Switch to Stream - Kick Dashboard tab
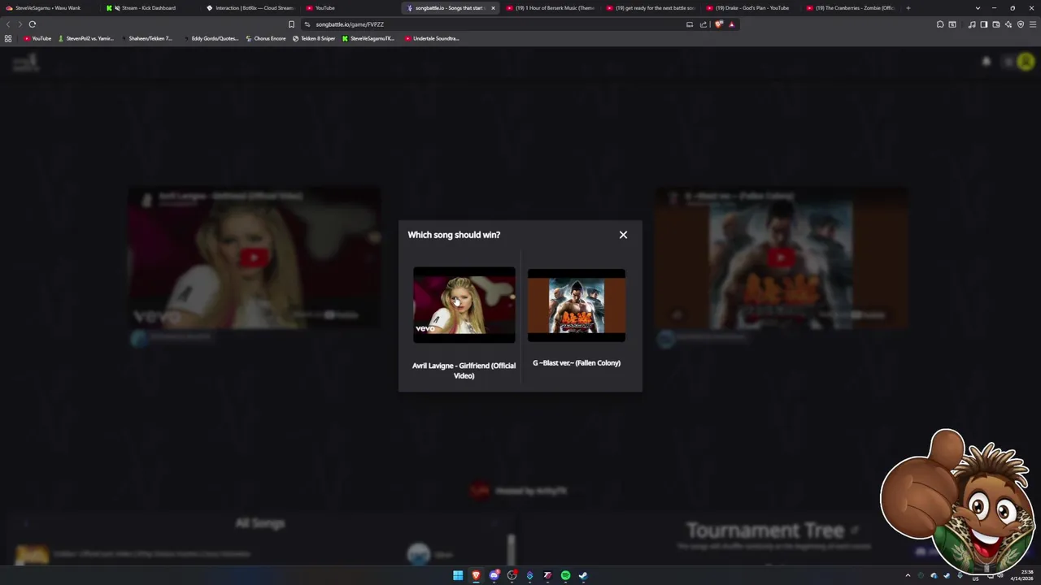Screen dimensions: 1041x585 (147, 8)
